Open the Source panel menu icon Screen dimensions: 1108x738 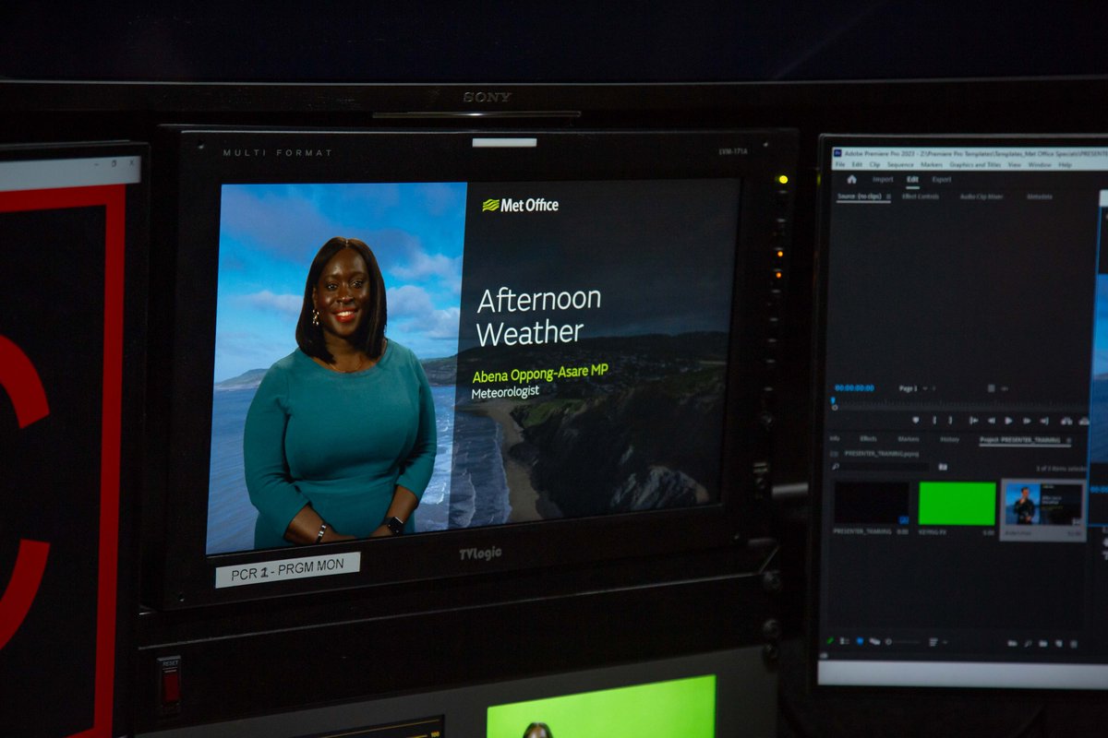coord(888,196)
